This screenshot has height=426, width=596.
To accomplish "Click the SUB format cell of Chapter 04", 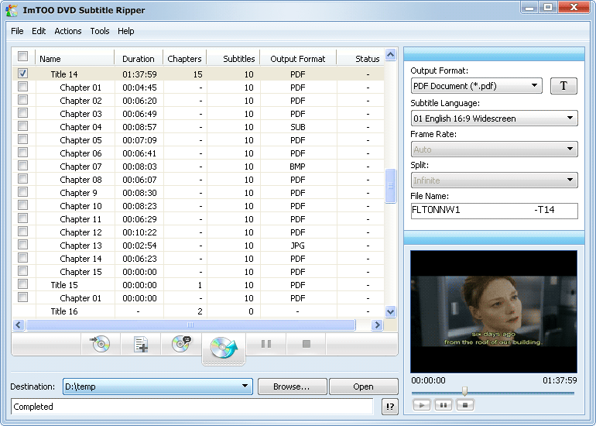I will [x=298, y=127].
